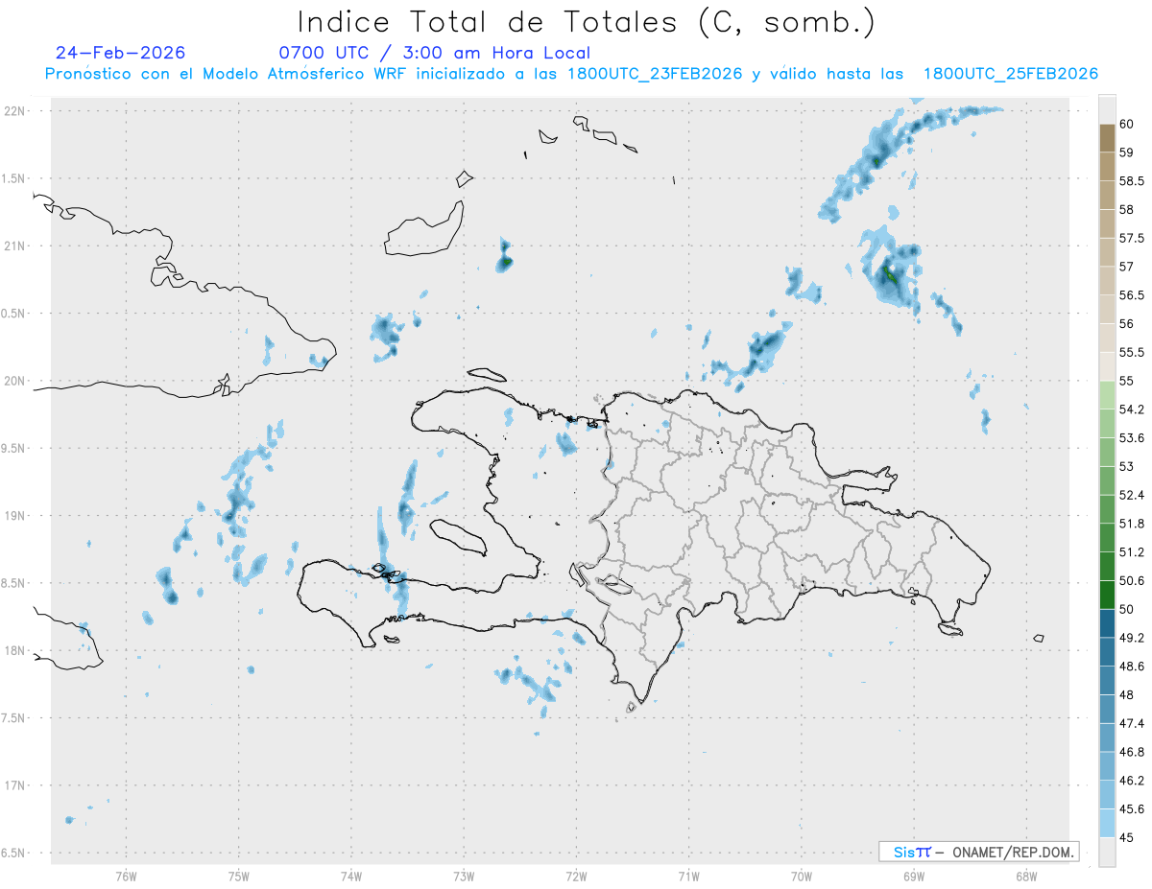
Task: Click the lightest blue swatch between 45 and 45.6
Action: pyautogui.click(x=1107, y=823)
